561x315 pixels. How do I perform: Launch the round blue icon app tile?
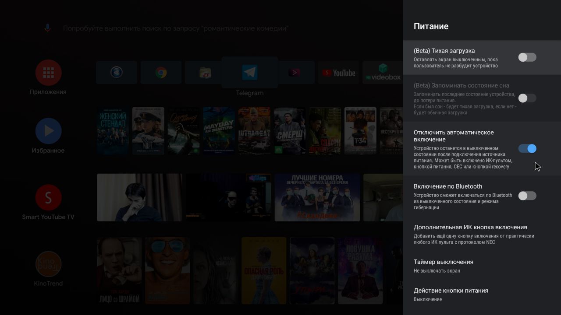[117, 73]
